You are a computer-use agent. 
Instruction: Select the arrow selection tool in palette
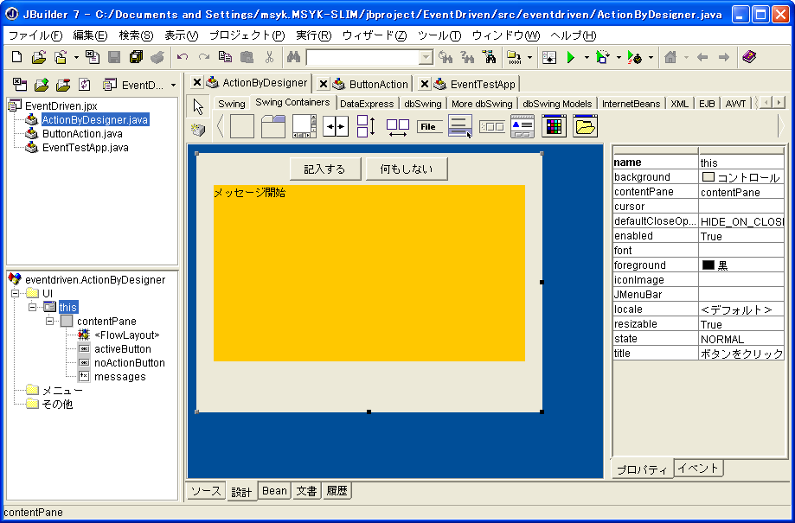point(198,106)
